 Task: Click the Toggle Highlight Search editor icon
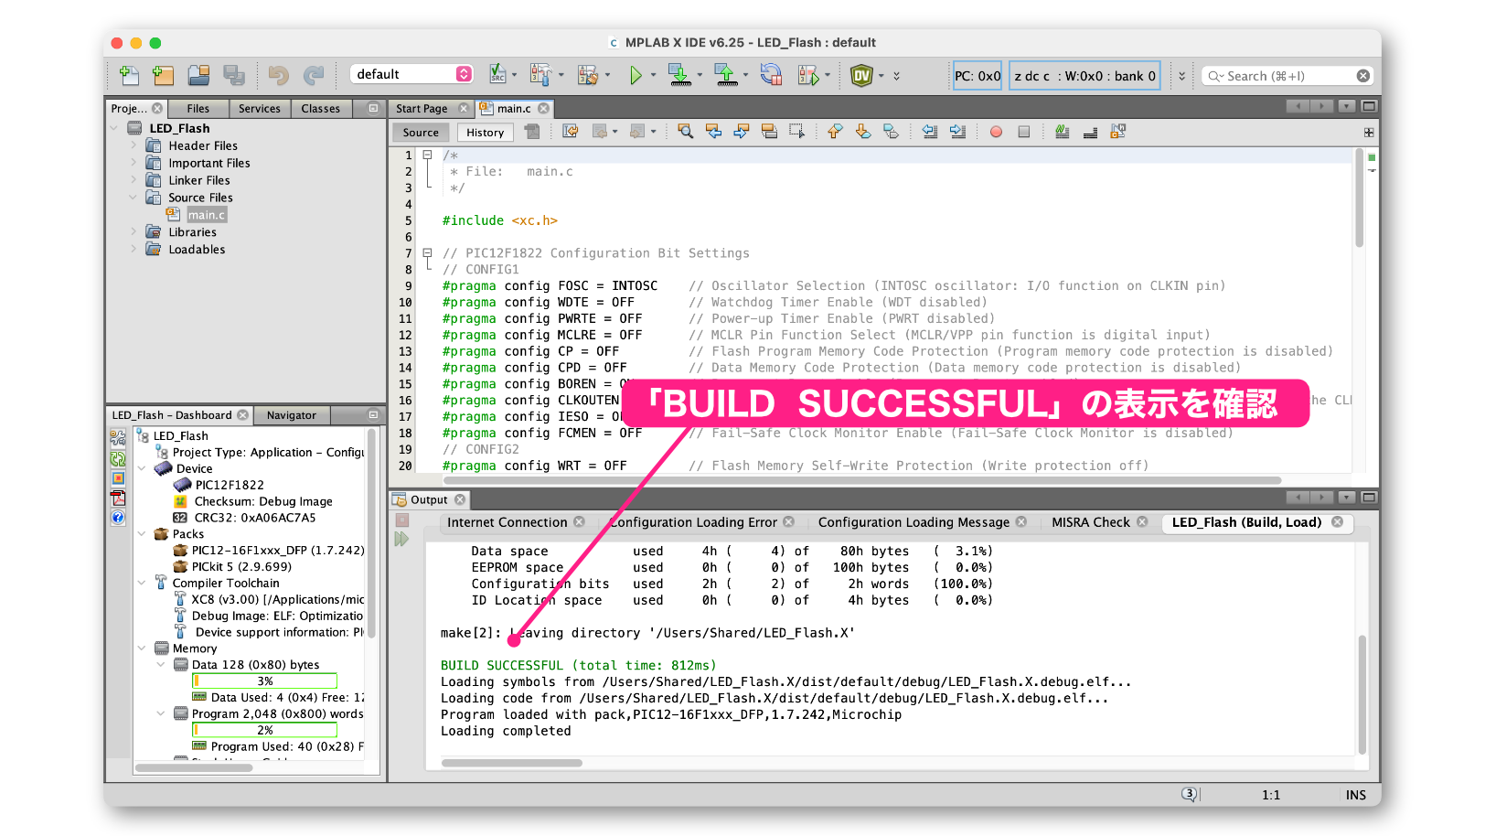[x=769, y=132]
